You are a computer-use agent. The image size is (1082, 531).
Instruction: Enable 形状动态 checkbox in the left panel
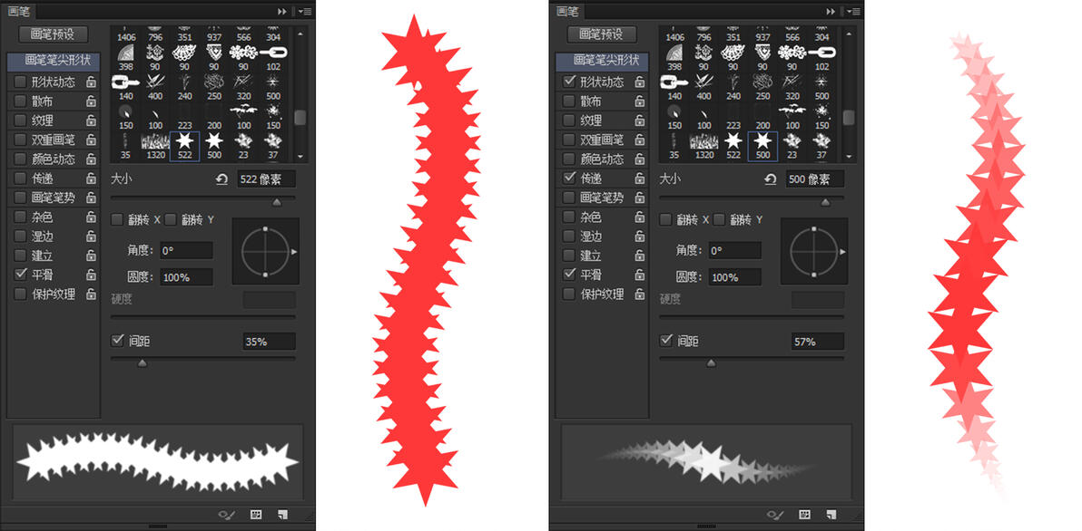(20, 82)
